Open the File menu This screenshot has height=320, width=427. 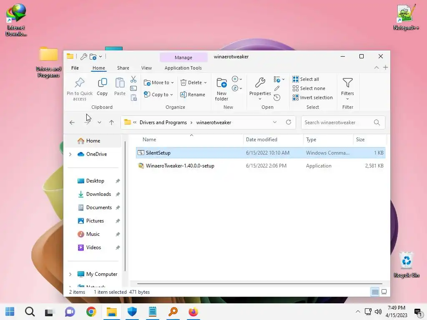[75, 68]
